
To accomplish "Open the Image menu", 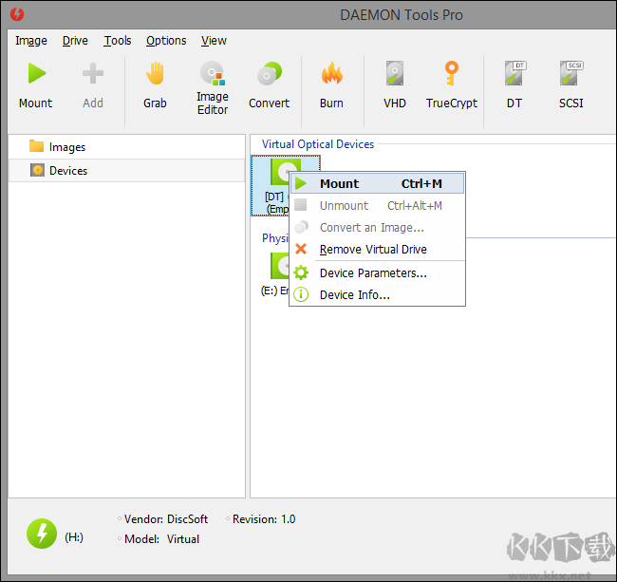I will pos(31,41).
